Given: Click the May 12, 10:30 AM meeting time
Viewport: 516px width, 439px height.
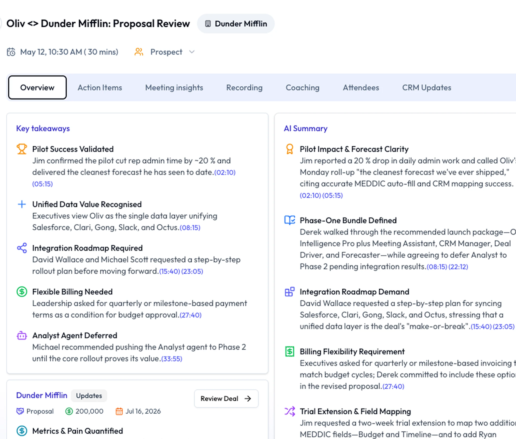Looking at the screenshot, I should 69,52.
